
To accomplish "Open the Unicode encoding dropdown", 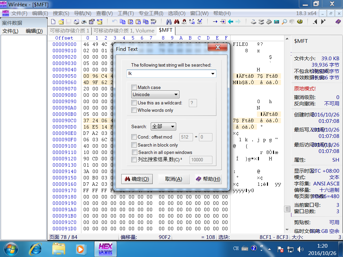I will coord(155,94).
